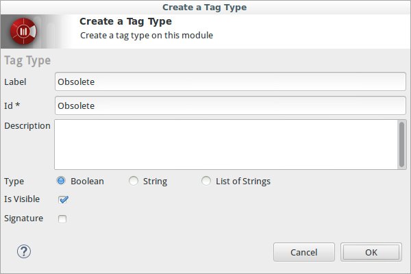The image size is (411, 274).
Task: Click the window title bar text
Action: point(204,7)
